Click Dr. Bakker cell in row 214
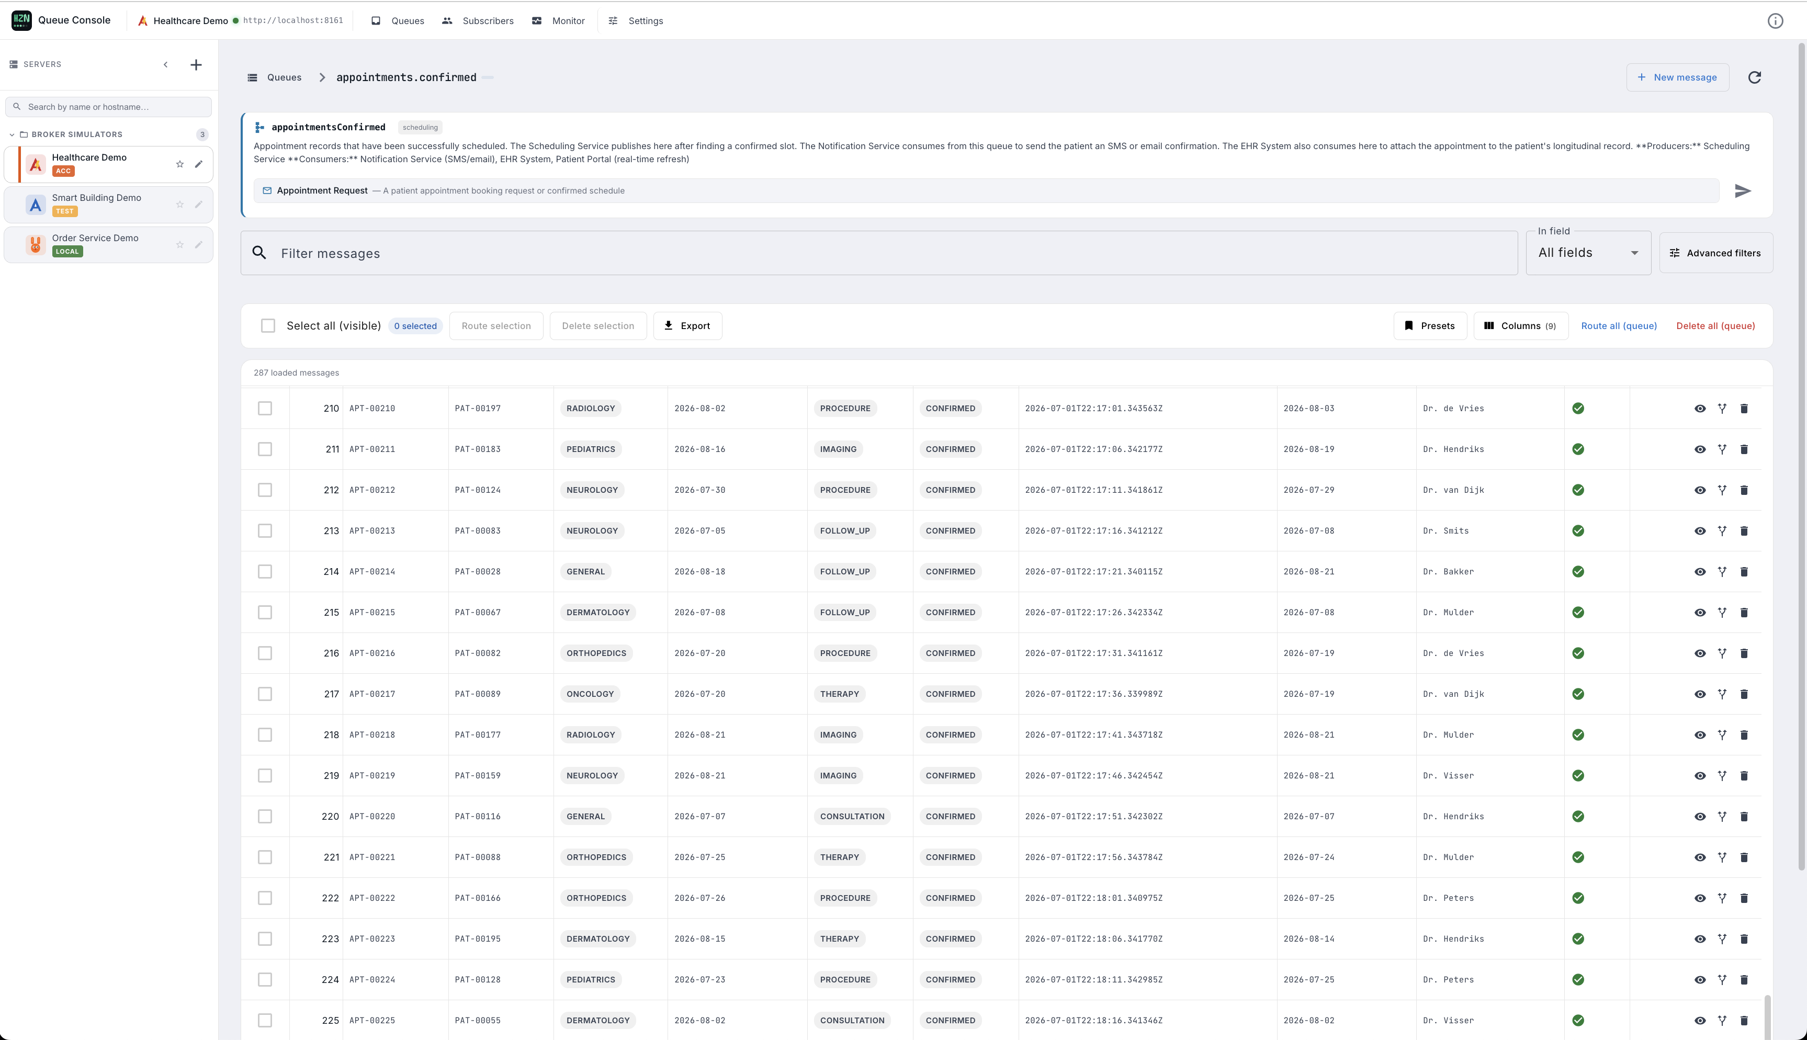Image resolution: width=1807 pixels, height=1040 pixels. [x=1448, y=571]
